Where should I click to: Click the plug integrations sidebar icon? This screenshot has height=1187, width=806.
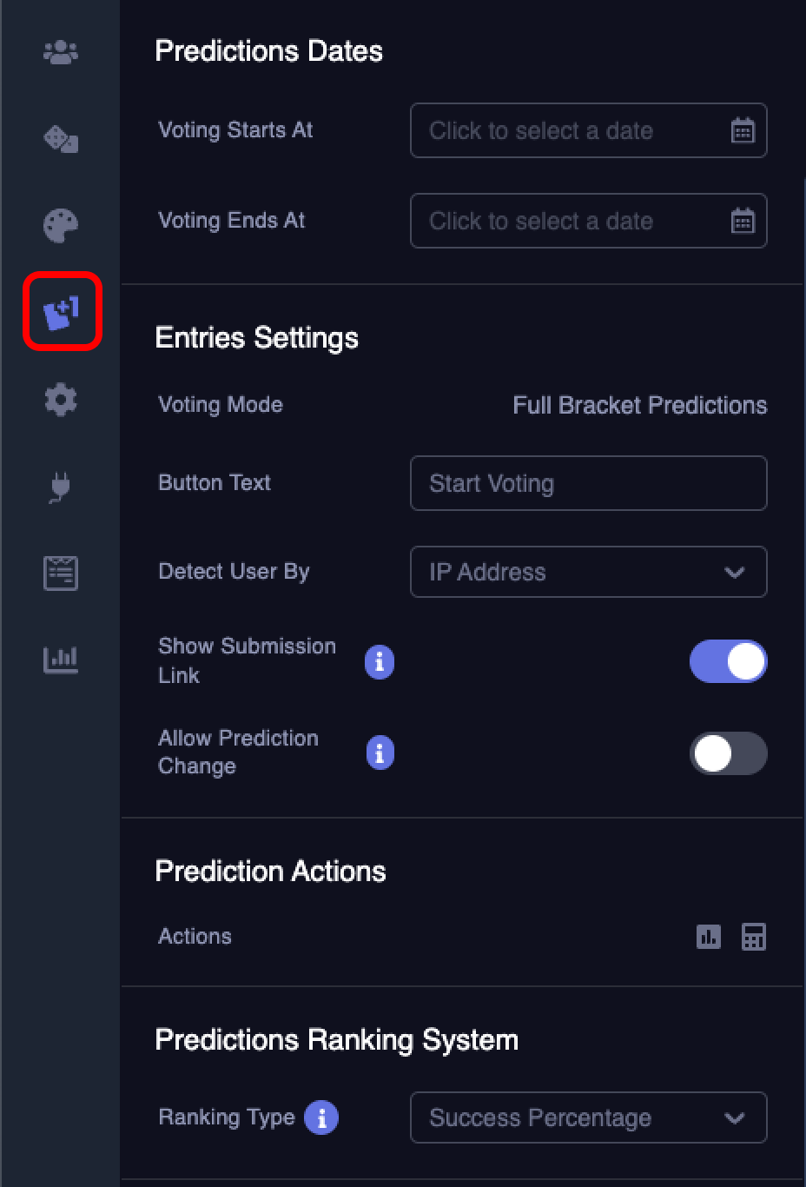coord(60,487)
